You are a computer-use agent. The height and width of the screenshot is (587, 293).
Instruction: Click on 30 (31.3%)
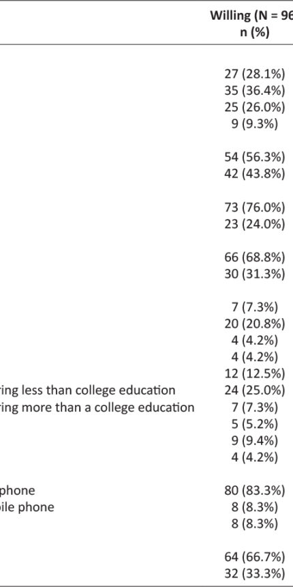tap(255, 274)
